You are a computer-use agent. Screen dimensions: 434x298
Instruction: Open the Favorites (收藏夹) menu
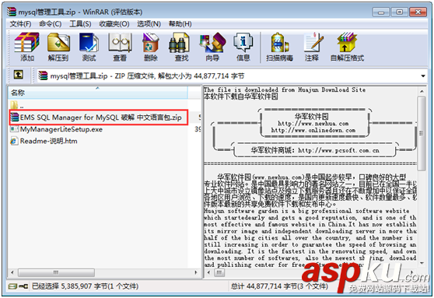coord(114,24)
